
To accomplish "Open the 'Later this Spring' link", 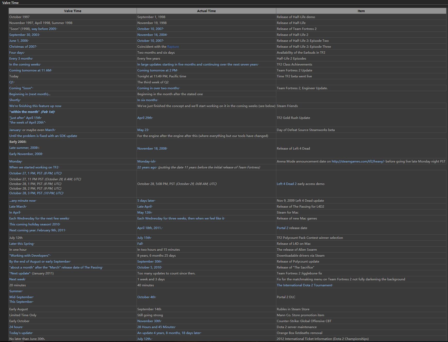I will [x=21, y=244].
